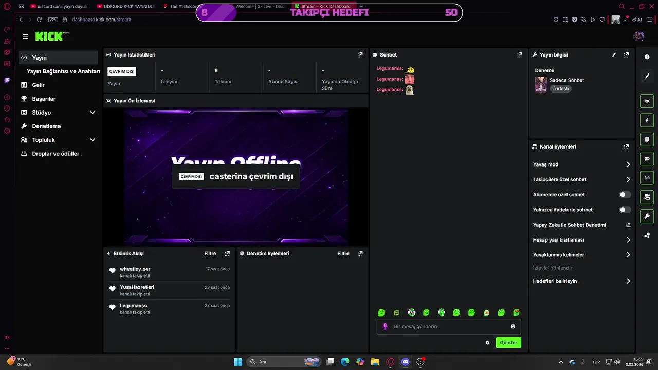The image size is (658, 370).
Task: Open the hamburger menu beside the Kick logo
Action: (25, 36)
